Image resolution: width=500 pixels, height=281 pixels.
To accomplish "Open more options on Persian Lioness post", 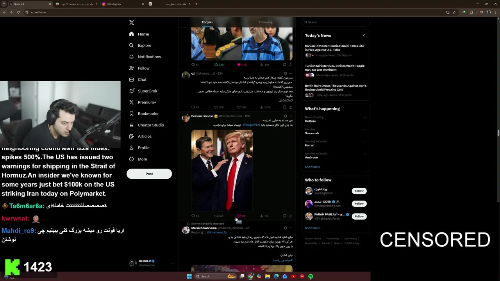I will (x=291, y=116).
